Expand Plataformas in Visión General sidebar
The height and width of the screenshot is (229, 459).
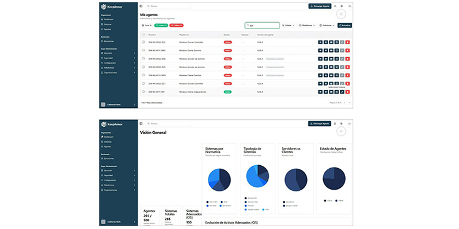coord(118,185)
